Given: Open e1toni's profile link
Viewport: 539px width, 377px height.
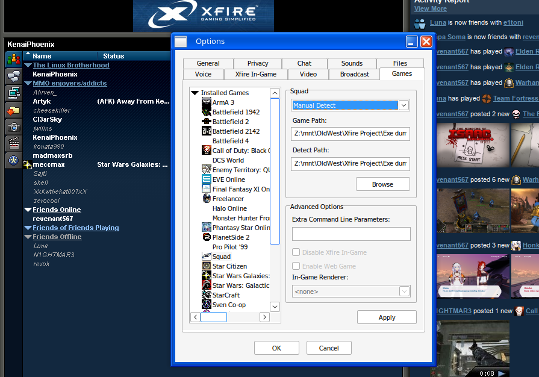Looking at the screenshot, I should coord(513,23).
